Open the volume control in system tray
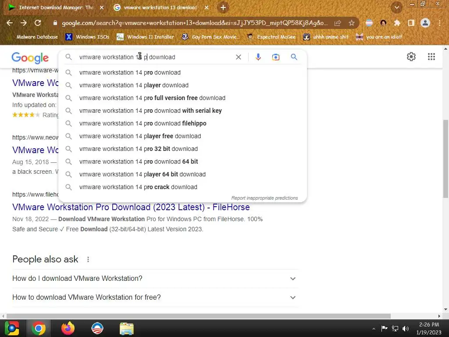This screenshot has height=337, width=449. coord(406,328)
